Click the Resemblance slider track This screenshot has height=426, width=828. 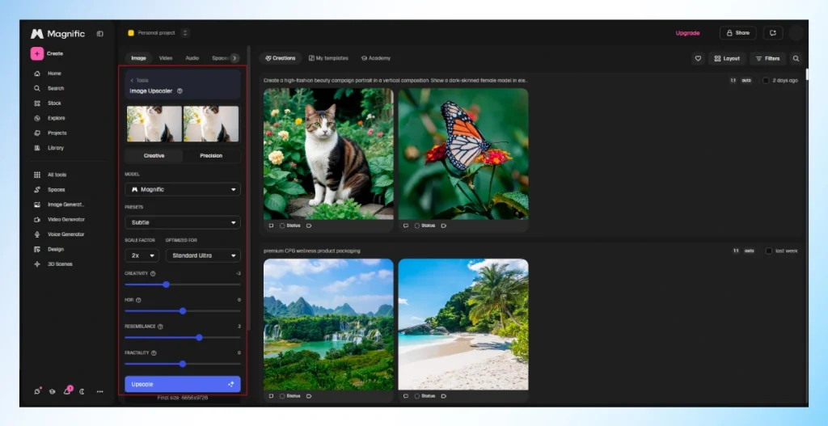pos(183,337)
